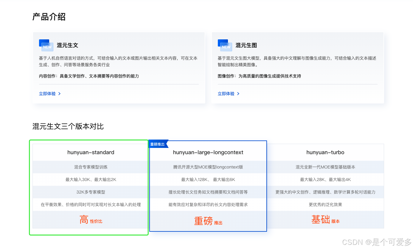Click the 混合专家模型训练 row
The image size is (413, 249).
coord(91,167)
